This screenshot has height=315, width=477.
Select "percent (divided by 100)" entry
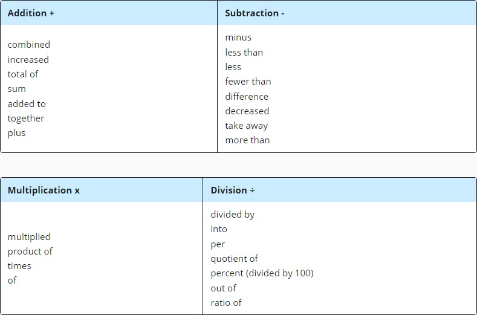click(262, 273)
